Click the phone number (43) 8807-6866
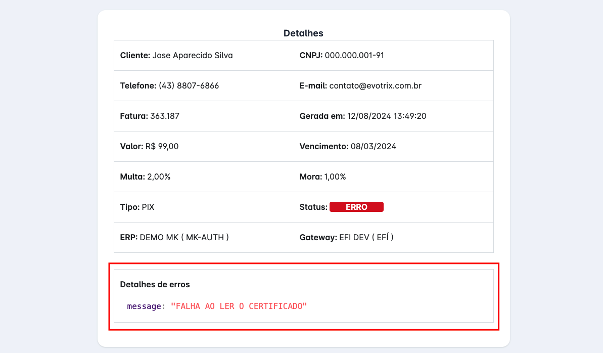 189,85
